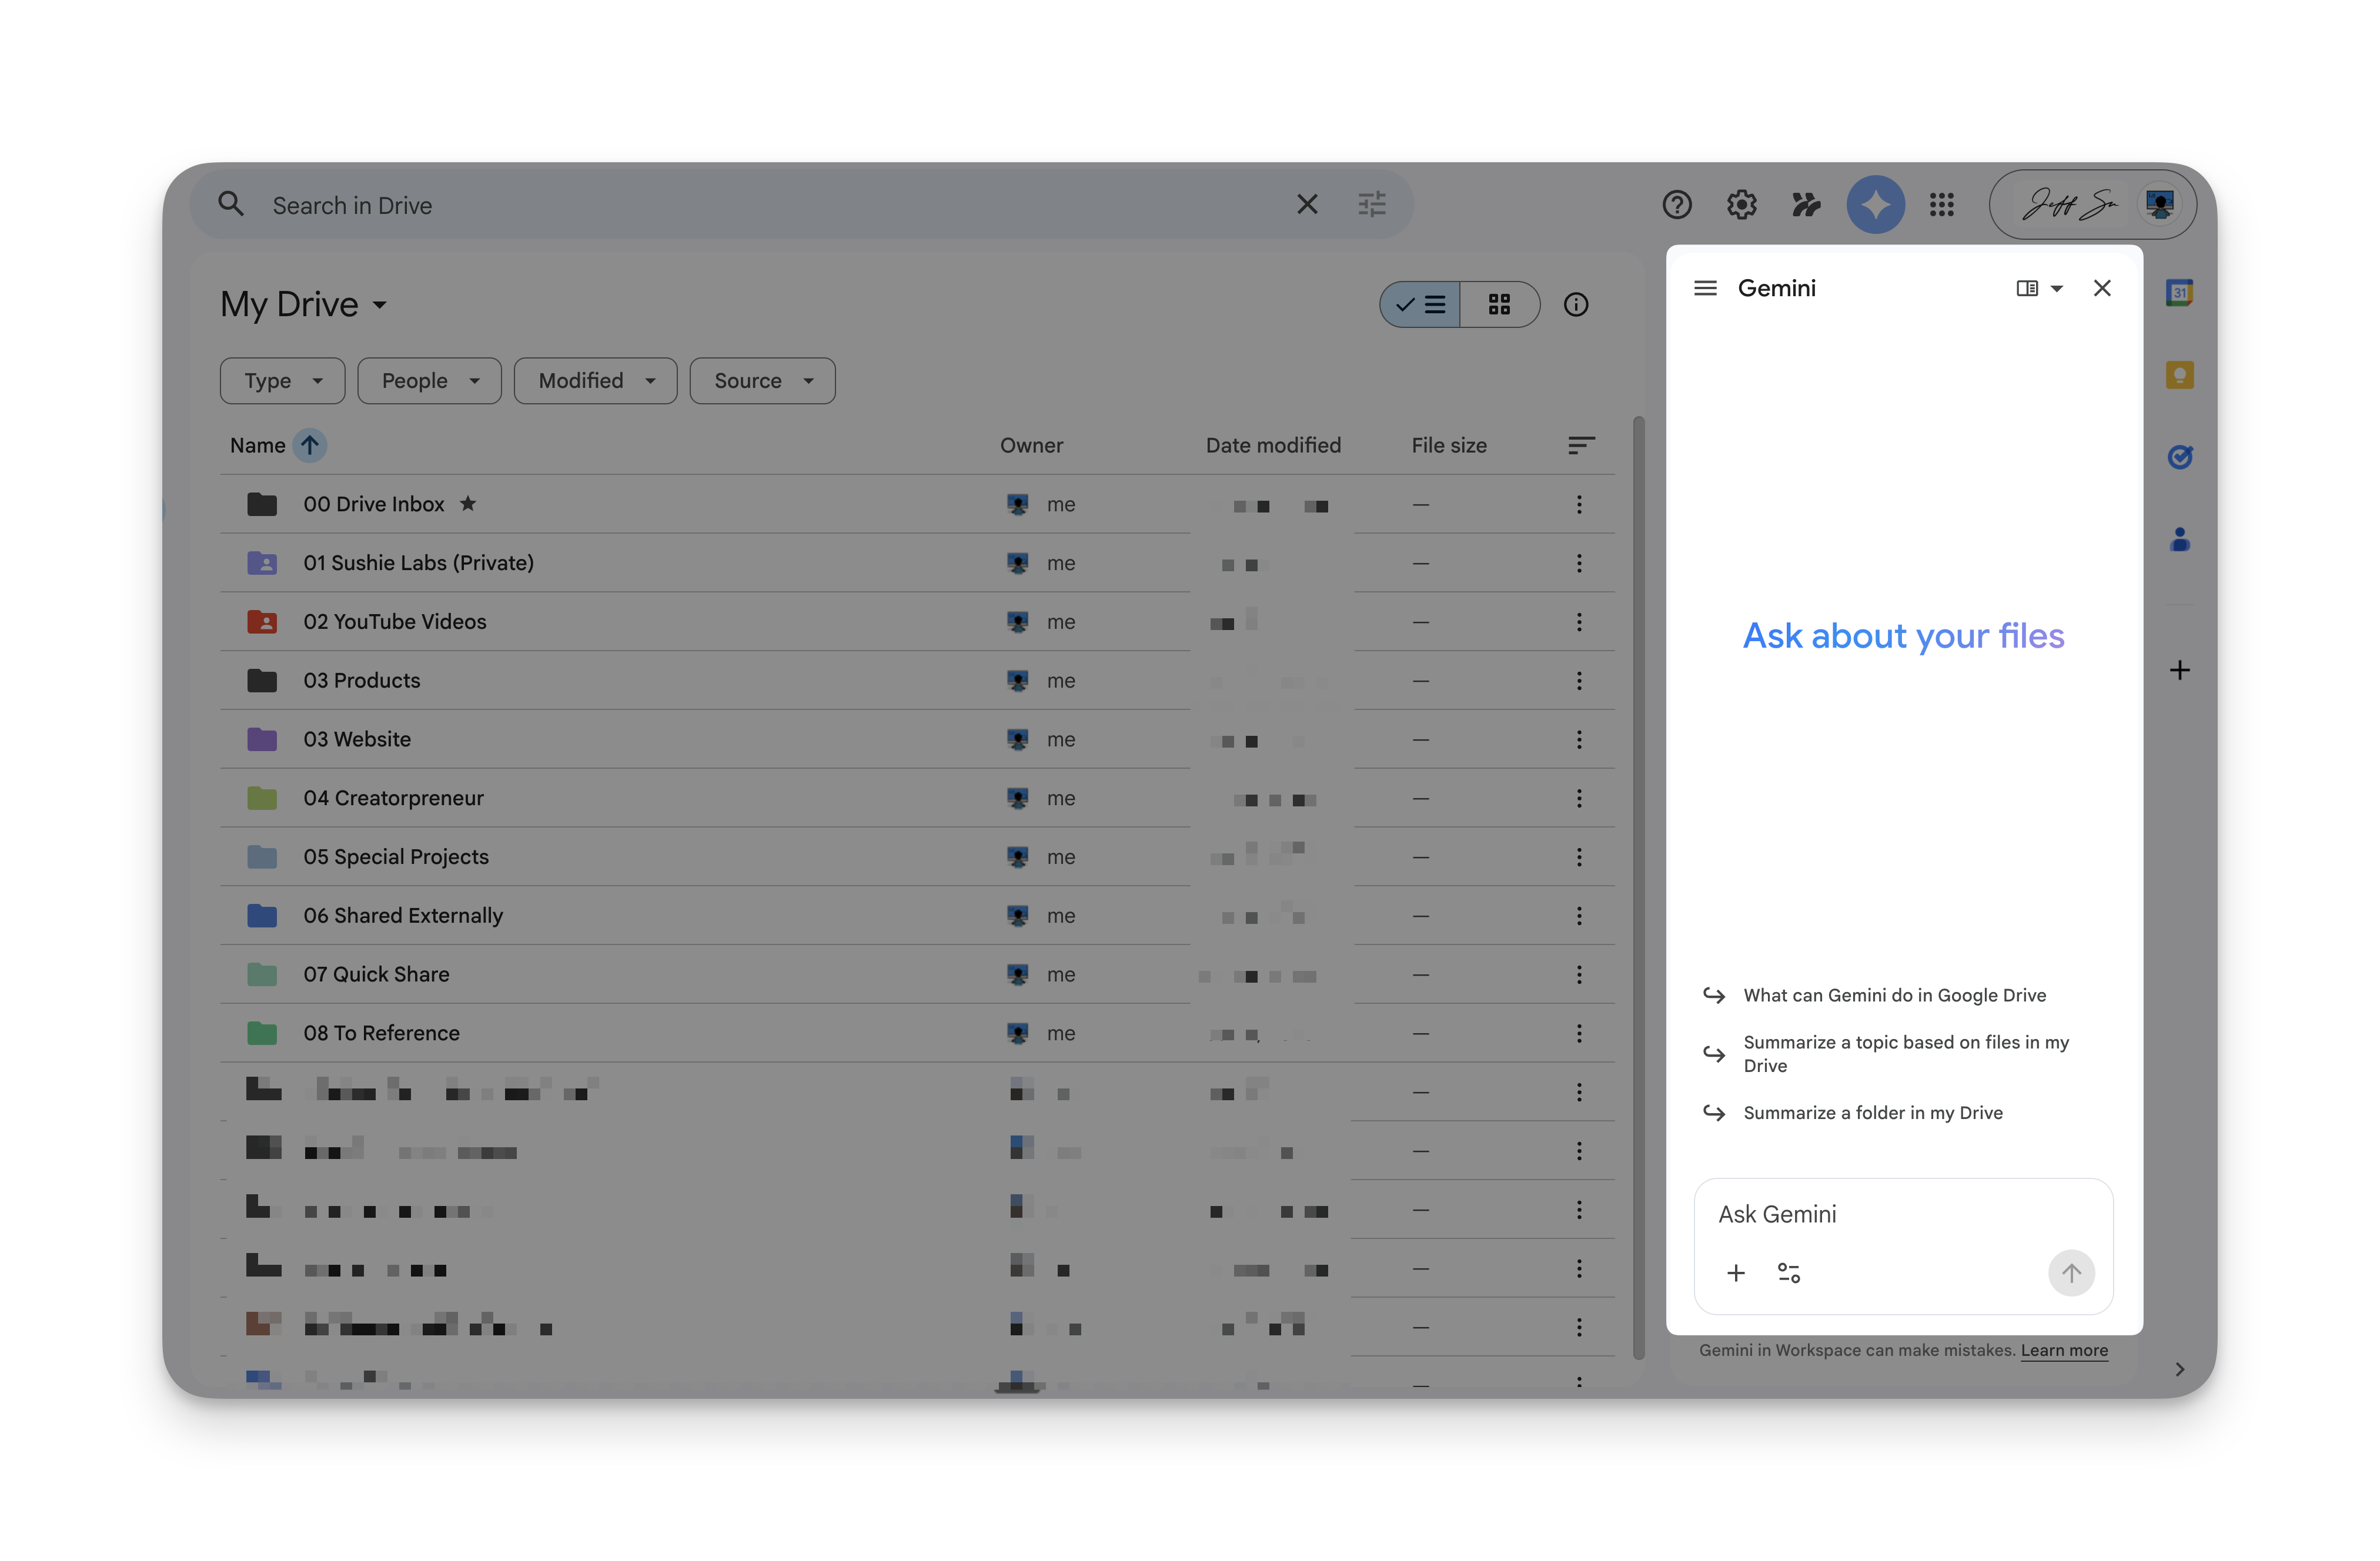This screenshot has height=1561, width=2380.
Task: Sort by the Name column header
Action: pyautogui.click(x=257, y=445)
